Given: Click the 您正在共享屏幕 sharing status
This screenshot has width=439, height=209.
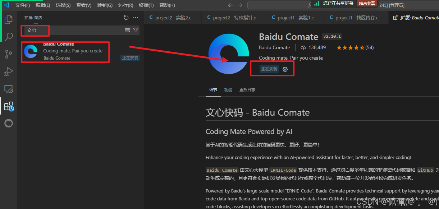Looking at the screenshot, I should (338, 3).
